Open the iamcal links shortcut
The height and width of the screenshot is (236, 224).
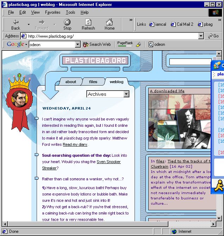pyautogui.click(x=157, y=24)
